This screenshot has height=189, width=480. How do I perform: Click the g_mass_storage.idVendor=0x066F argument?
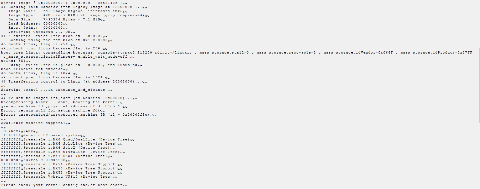pos(356,52)
